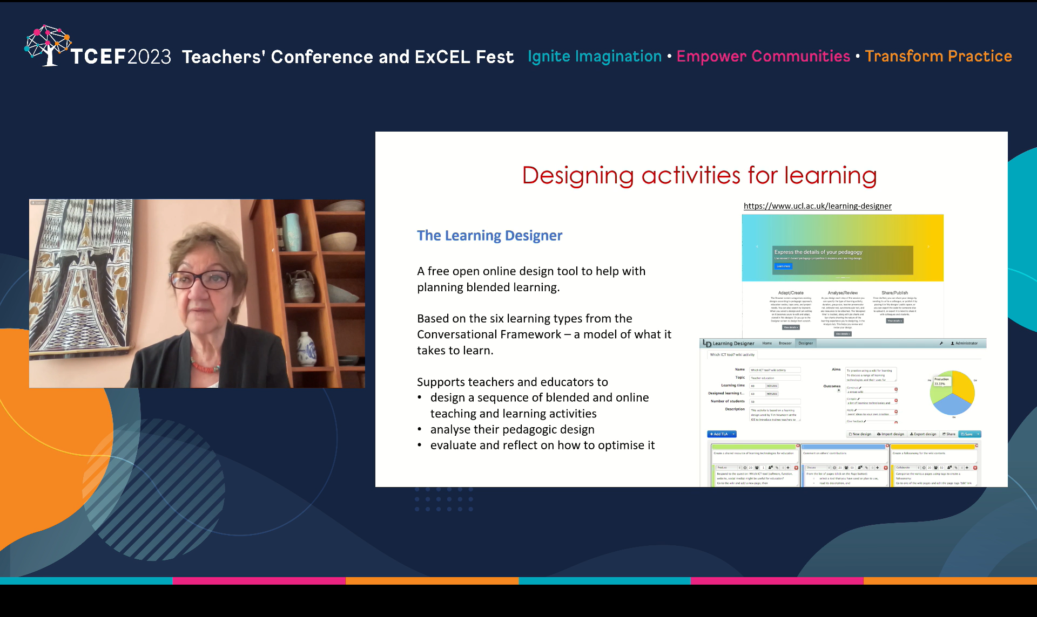Switch to the Browser tab
This screenshot has height=617, width=1037.
pyautogui.click(x=785, y=343)
